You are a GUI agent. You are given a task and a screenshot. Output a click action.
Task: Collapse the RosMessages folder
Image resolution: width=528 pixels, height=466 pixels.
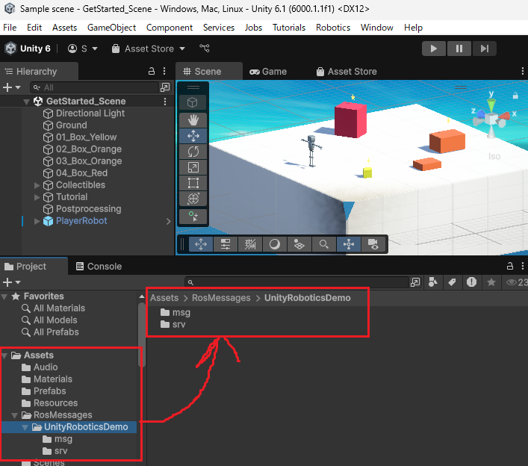pyautogui.click(x=15, y=415)
